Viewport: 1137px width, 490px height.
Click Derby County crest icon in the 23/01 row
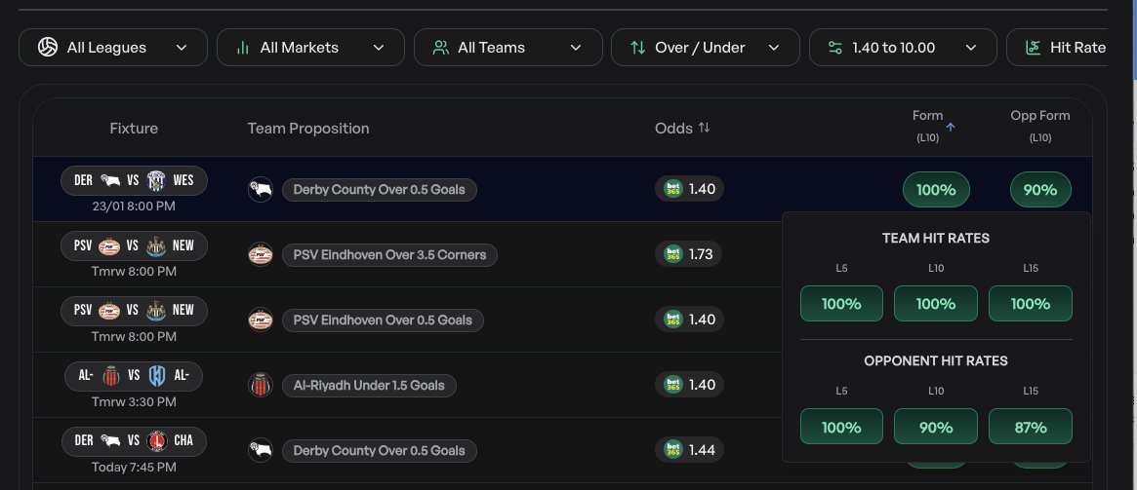(261, 190)
